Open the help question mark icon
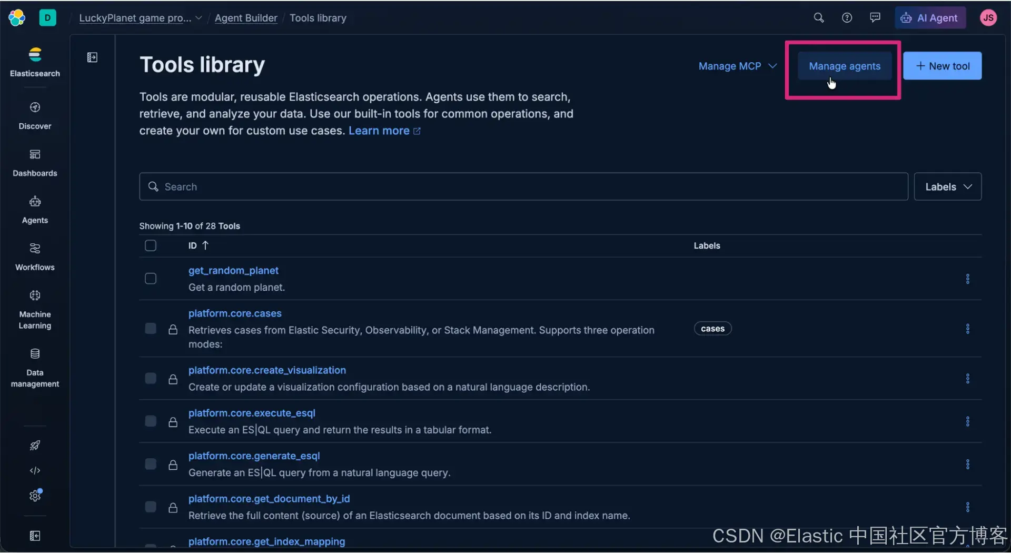 pos(847,18)
